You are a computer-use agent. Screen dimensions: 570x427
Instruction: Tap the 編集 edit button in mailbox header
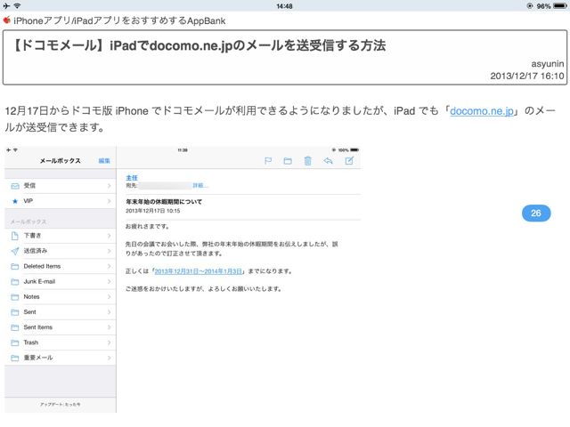(x=104, y=161)
